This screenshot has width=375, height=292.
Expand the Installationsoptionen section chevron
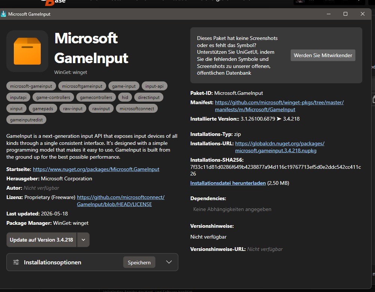(169, 262)
